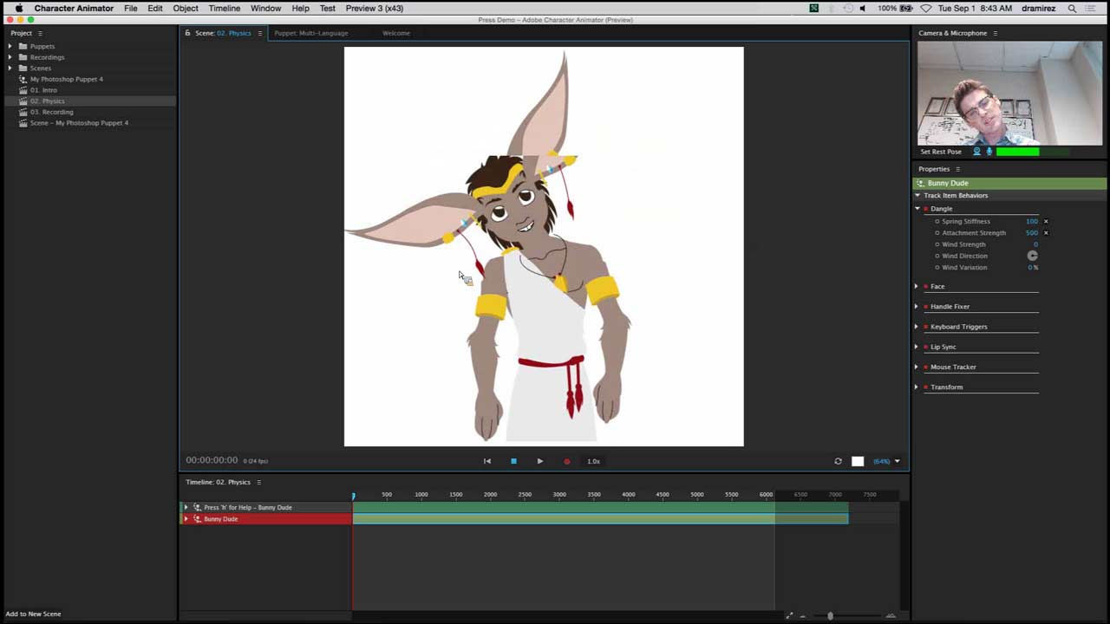Open the Timeline menu in menu bar

224,8
